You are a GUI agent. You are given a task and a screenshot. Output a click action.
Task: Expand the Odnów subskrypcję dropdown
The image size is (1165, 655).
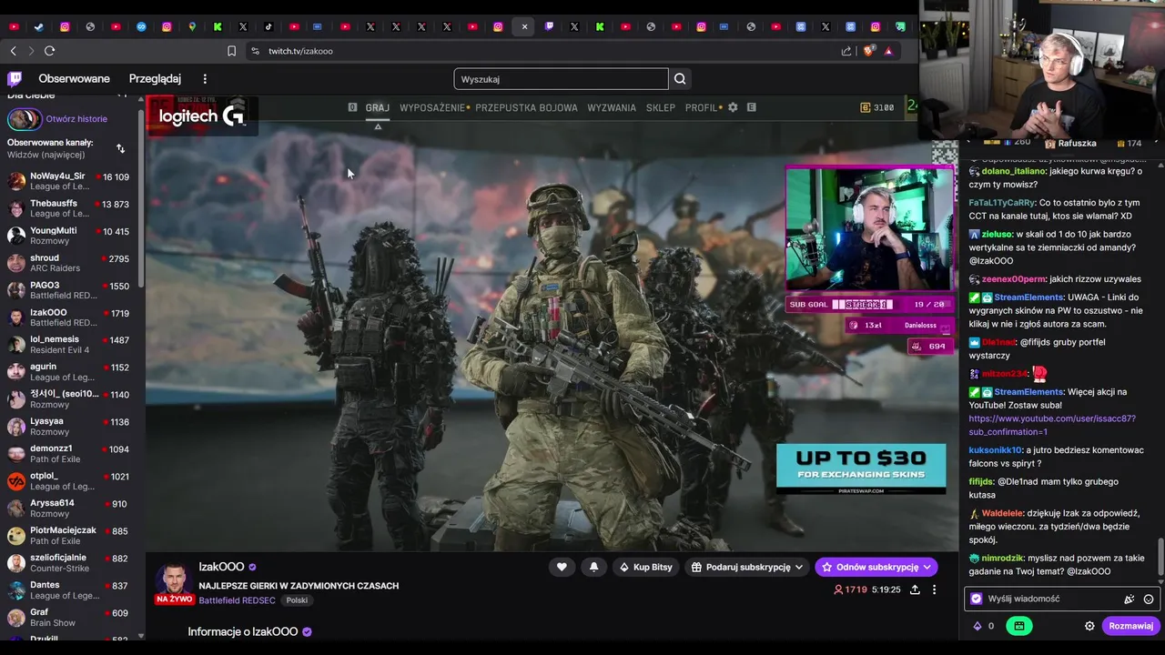[876, 567]
